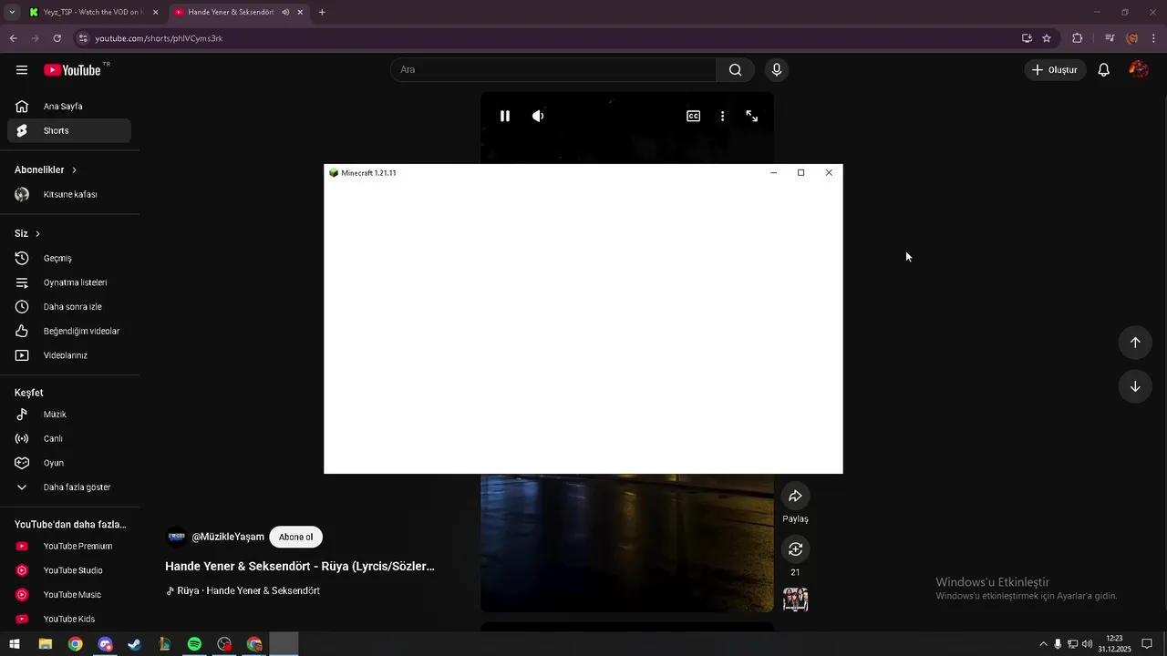Click the YouTube logo in the header
This screenshot has width=1167, height=656.
(73, 70)
